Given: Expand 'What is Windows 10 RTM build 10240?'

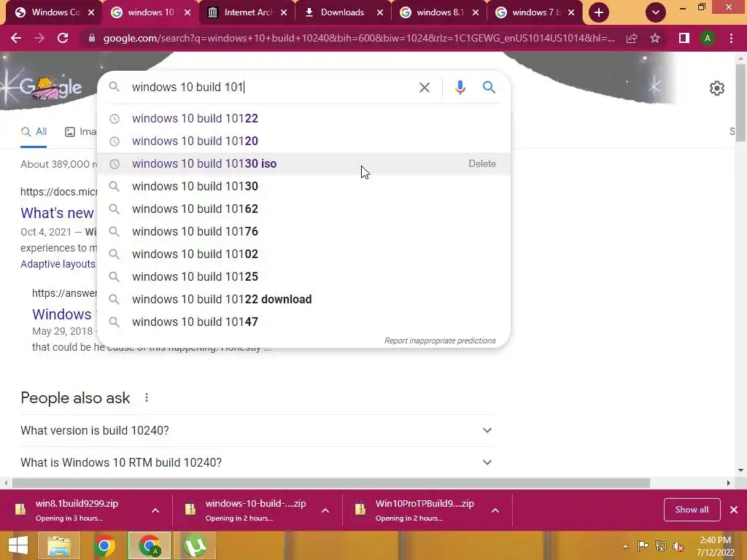Looking at the screenshot, I should [258, 462].
